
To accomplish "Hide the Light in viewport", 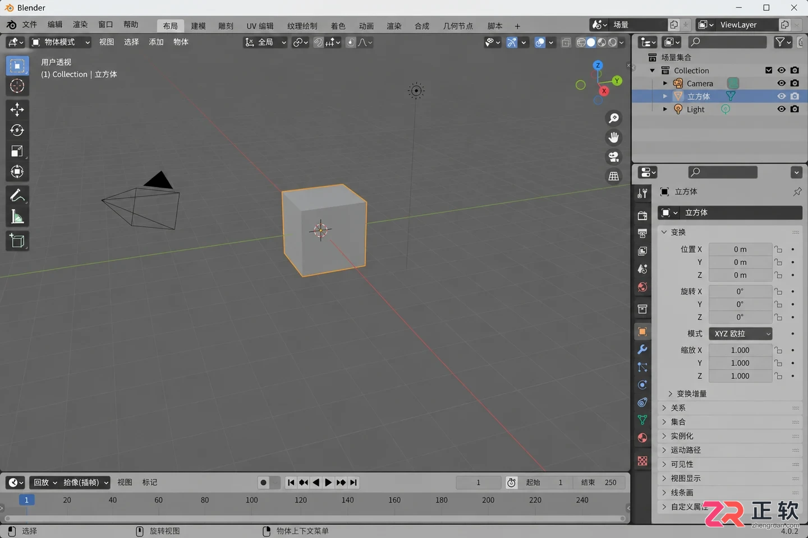I will (x=781, y=109).
